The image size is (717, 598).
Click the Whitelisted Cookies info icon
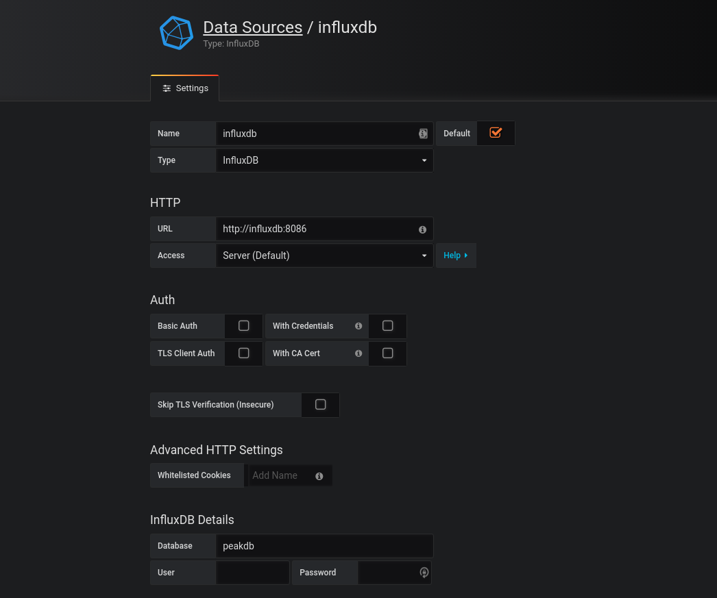[319, 476]
